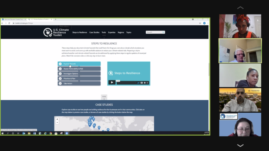Select step 1 Explore Hazards
The height and width of the screenshot is (151, 269).
point(79,64)
